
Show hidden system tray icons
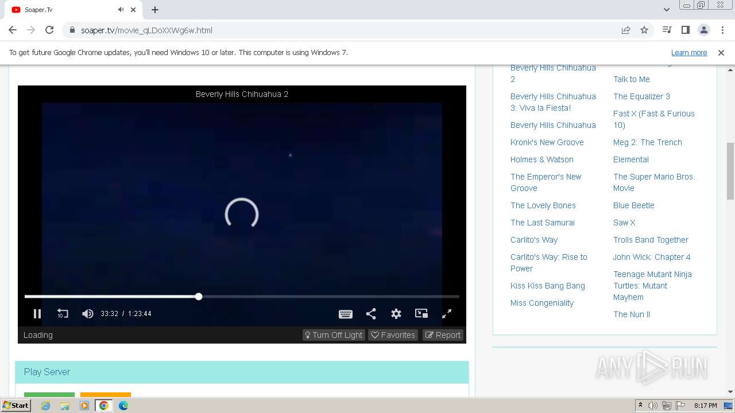click(x=640, y=406)
